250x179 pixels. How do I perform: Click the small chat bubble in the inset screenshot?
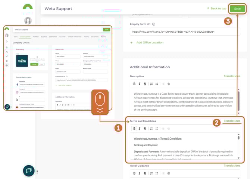(7, 107)
